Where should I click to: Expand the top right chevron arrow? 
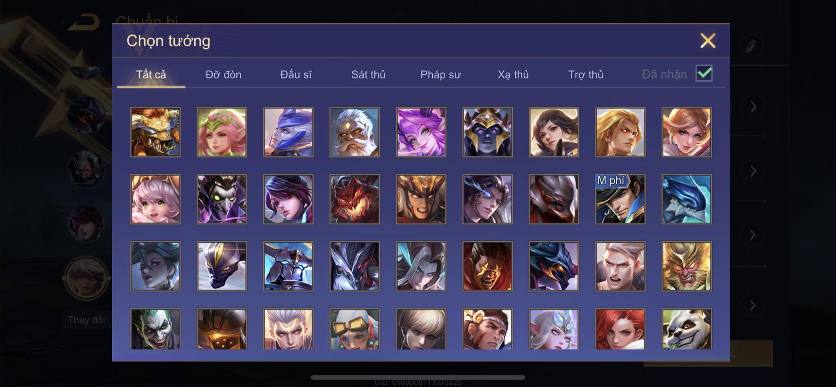[x=754, y=107]
